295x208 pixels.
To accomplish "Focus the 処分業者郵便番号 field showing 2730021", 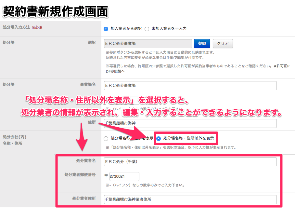I will click(124, 176).
